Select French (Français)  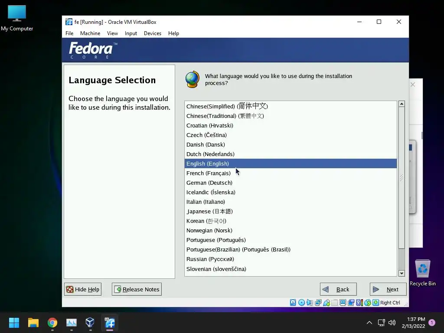(291, 173)
